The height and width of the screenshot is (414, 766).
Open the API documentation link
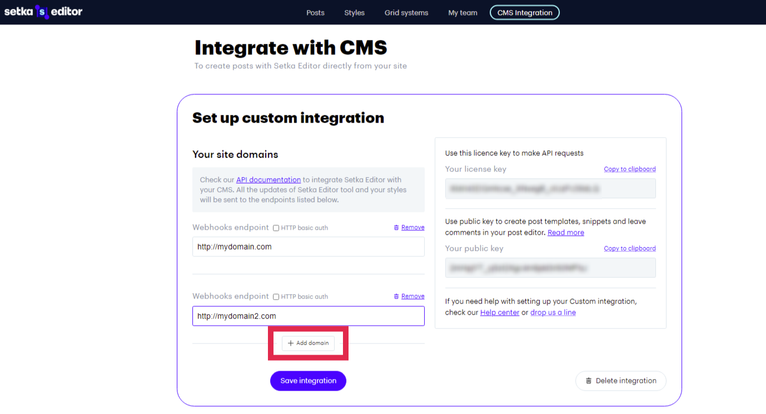tap(268, 180)
